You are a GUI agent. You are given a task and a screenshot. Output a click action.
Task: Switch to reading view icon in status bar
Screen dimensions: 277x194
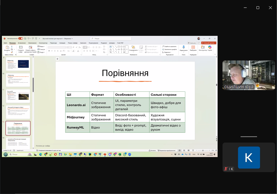coord(189,150)
